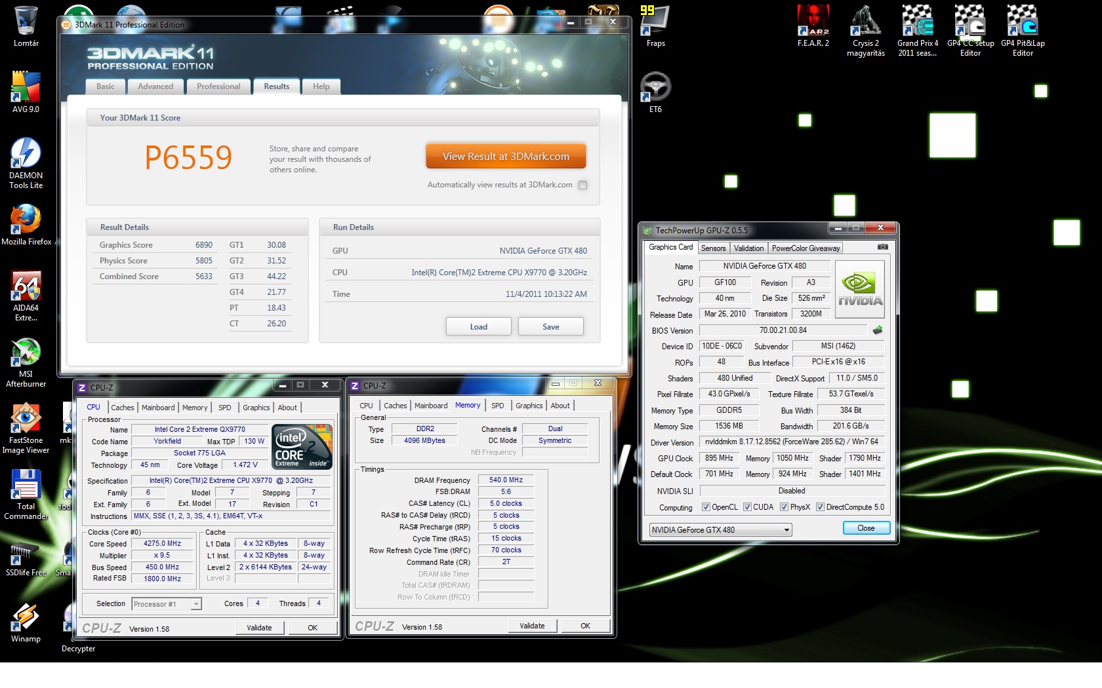
Task: Open the PowerColor Giveaway tab
Action: tap(806, 248)
